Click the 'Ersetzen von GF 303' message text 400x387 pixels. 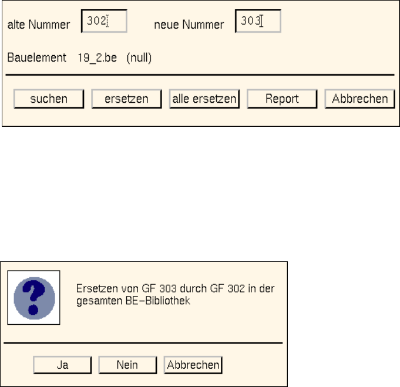pos(175,295)
